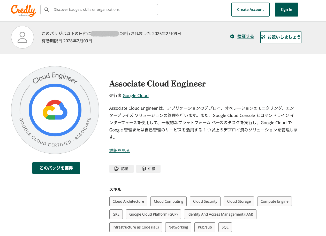Click the Credly logo
Image resolution: width=326 pixels, height=236 pixels.
pos(23,10)
